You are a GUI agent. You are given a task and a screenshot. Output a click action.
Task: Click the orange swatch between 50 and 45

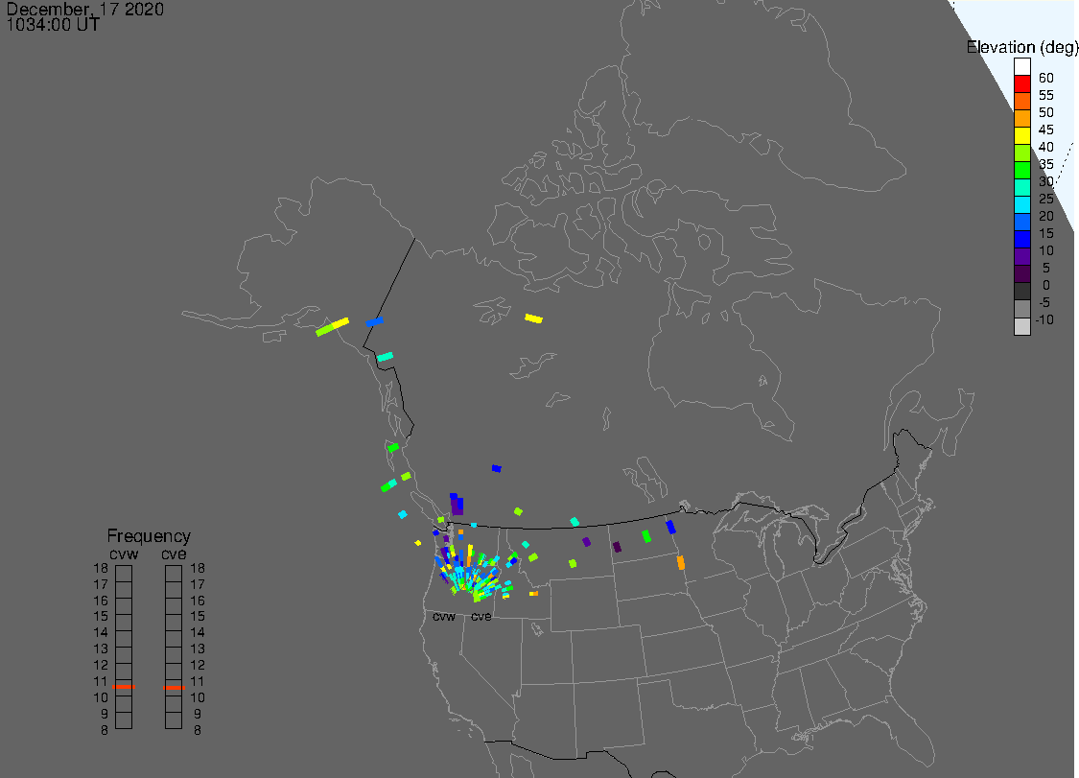(x=1021, y=118)
